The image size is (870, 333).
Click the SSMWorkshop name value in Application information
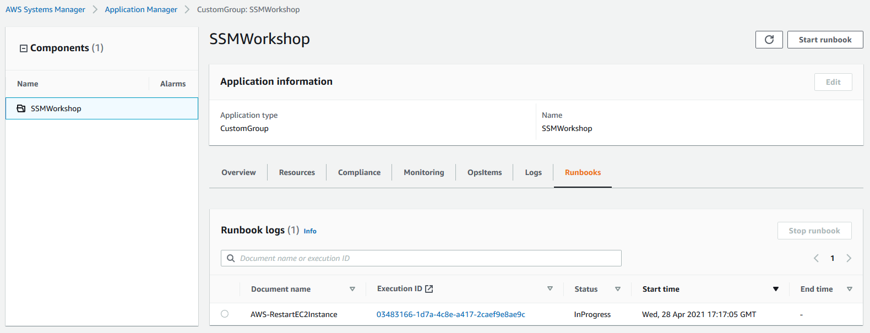(567, 128)
